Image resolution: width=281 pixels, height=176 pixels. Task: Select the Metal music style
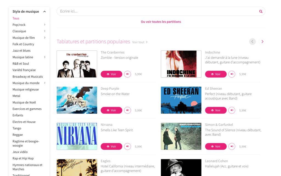[x=16, y=96]
